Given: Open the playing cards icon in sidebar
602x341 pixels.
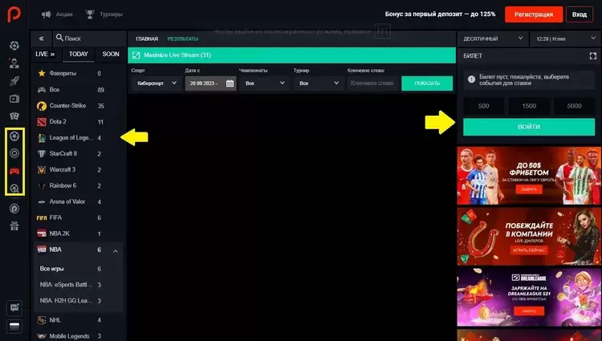Looking at the screenshot, I should (x=14, y=116).
